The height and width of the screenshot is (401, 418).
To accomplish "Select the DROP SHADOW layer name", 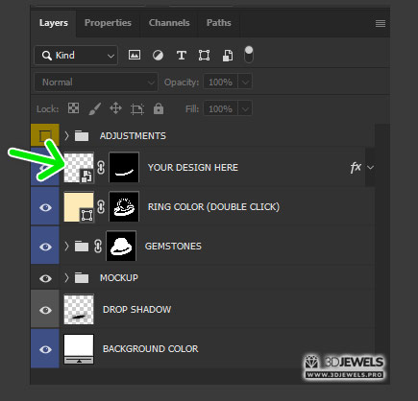I will pyautogui.click(x=136, y=310).
